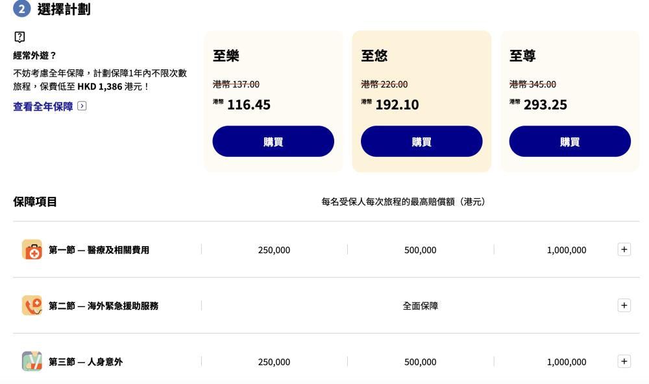This screenshot has width=649, height=384.
Task: Click the 第二節 — 海外緊急援助服務 row label
Action: click(103, 306)
